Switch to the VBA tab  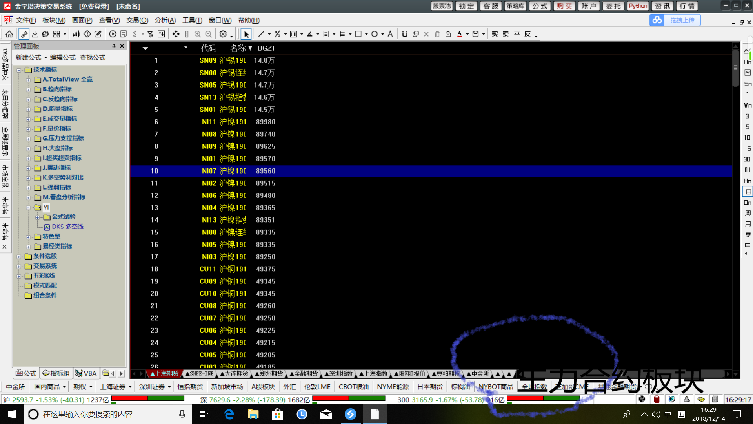(x=86, y=373)
